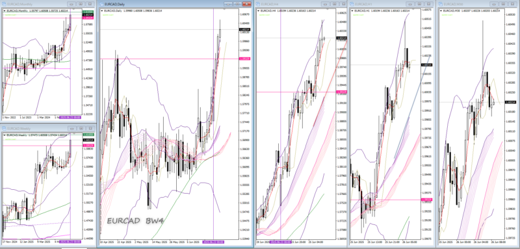Viewport: 520px width, 249px height.
Task: Click purple 2025.06.23 date label on H4 chart
Action: (x=281, y=242)
